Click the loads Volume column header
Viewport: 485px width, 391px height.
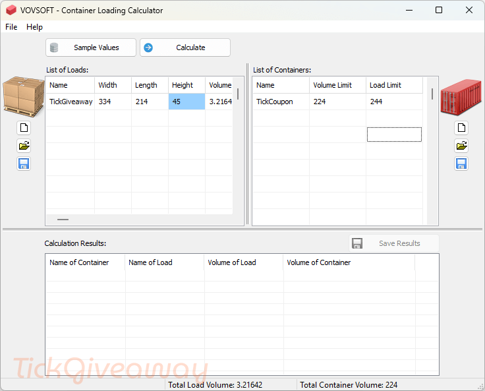point(219,85)
